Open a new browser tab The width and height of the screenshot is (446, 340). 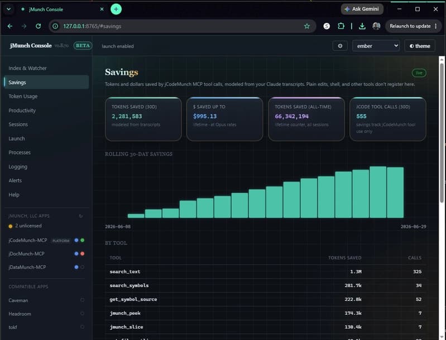[x=116, y=9]
